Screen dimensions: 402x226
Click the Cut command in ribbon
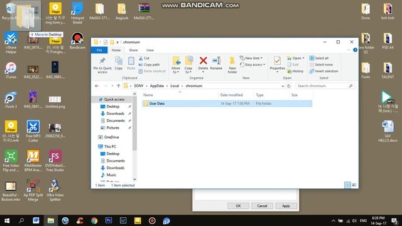pos(144,58)
